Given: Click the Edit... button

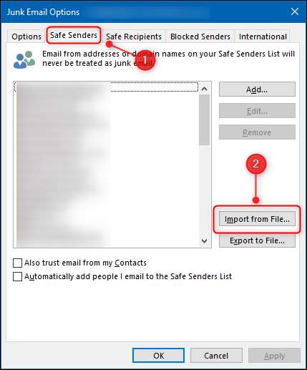Looking at the screenshot, I should [257, 111].
